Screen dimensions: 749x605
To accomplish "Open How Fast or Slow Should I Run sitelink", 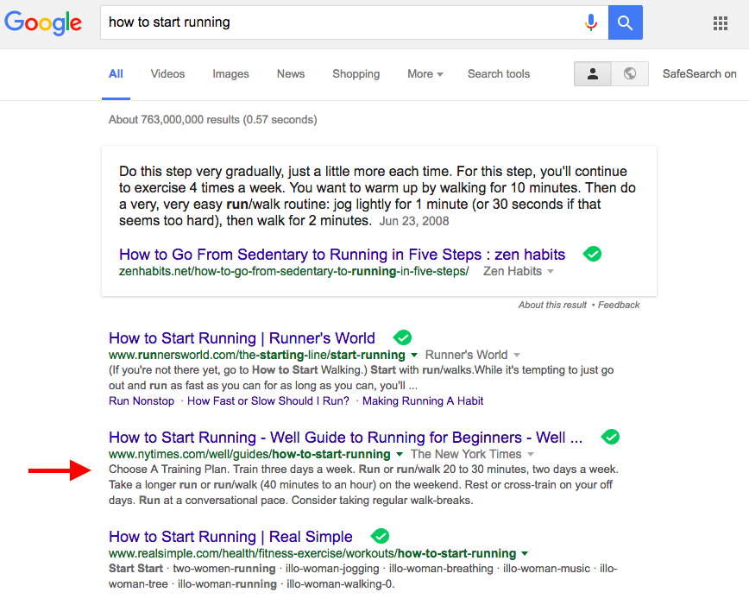I will click(x=268, y=401).
